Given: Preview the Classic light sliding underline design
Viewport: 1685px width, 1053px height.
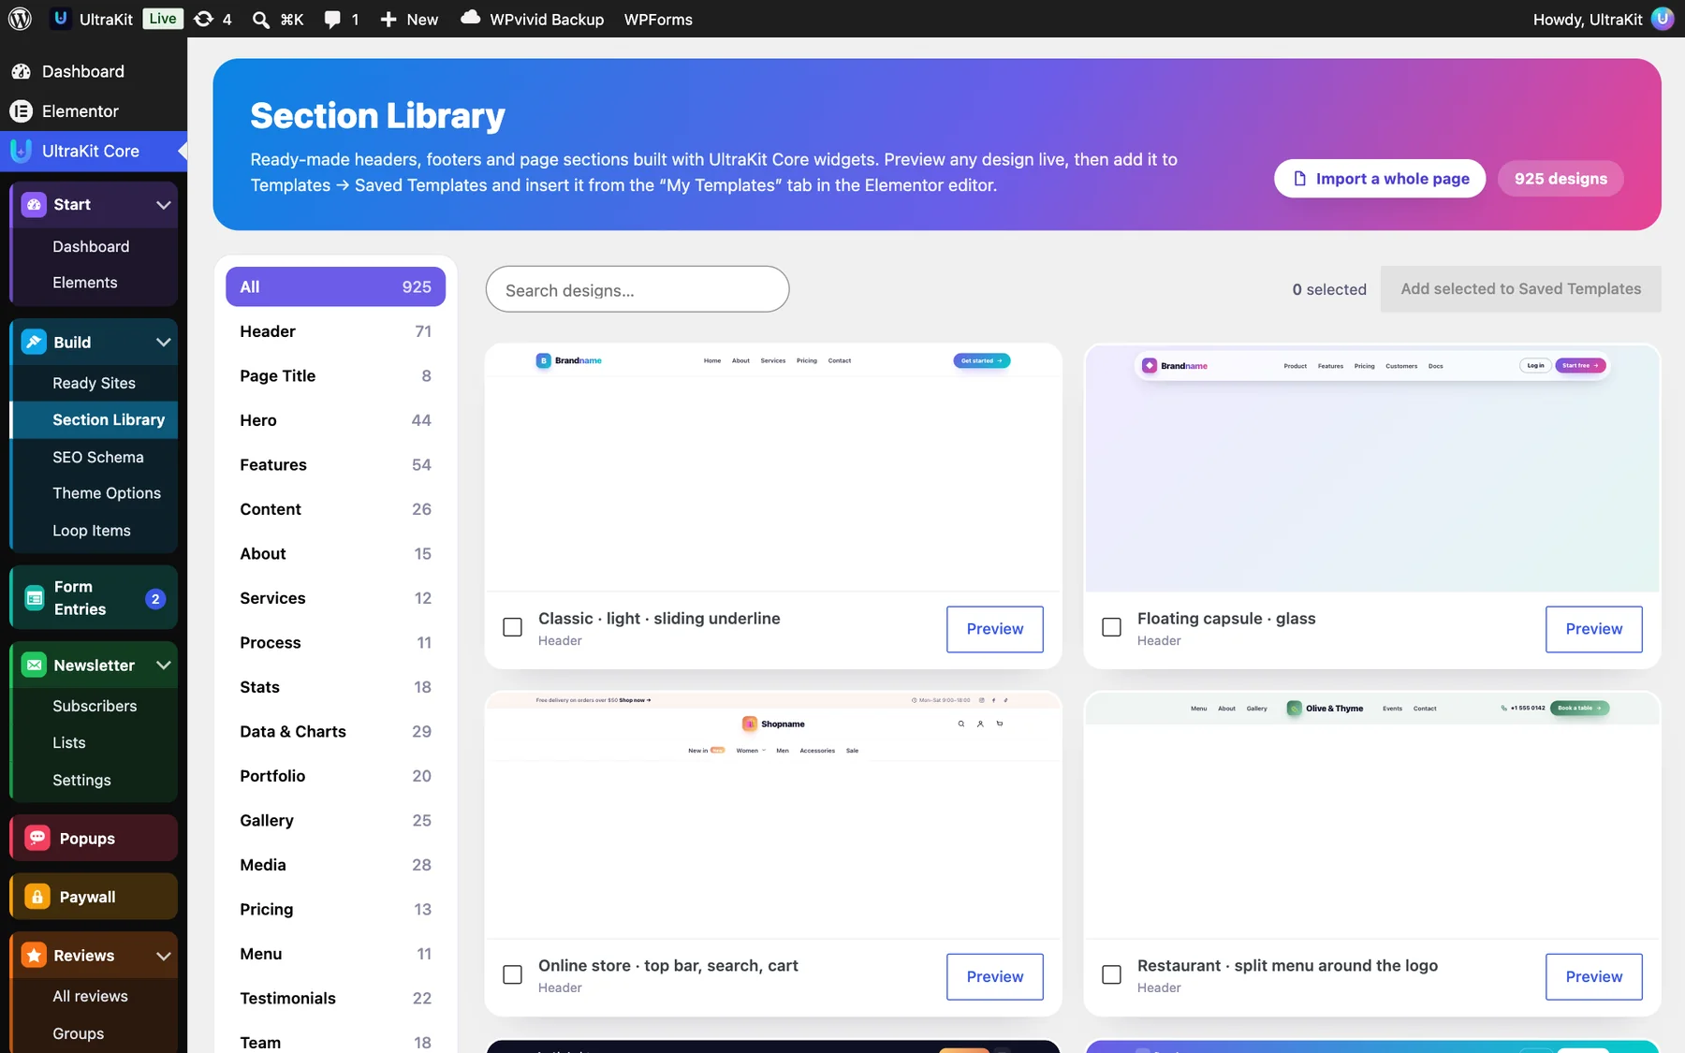Looking at the screenshot, I should point(994,629).
